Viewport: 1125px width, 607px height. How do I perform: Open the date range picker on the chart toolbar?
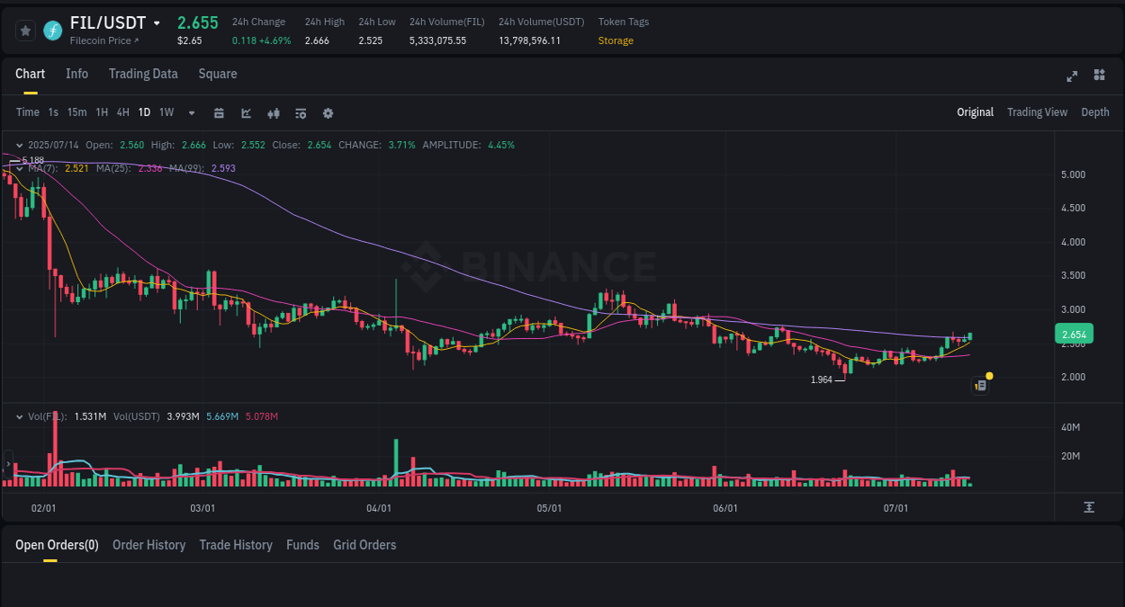click(x=219, y=112)
